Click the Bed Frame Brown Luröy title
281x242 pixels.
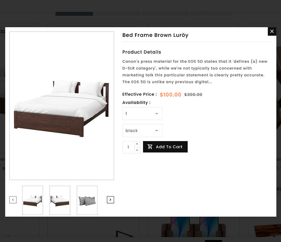click(x=155, y=35)
